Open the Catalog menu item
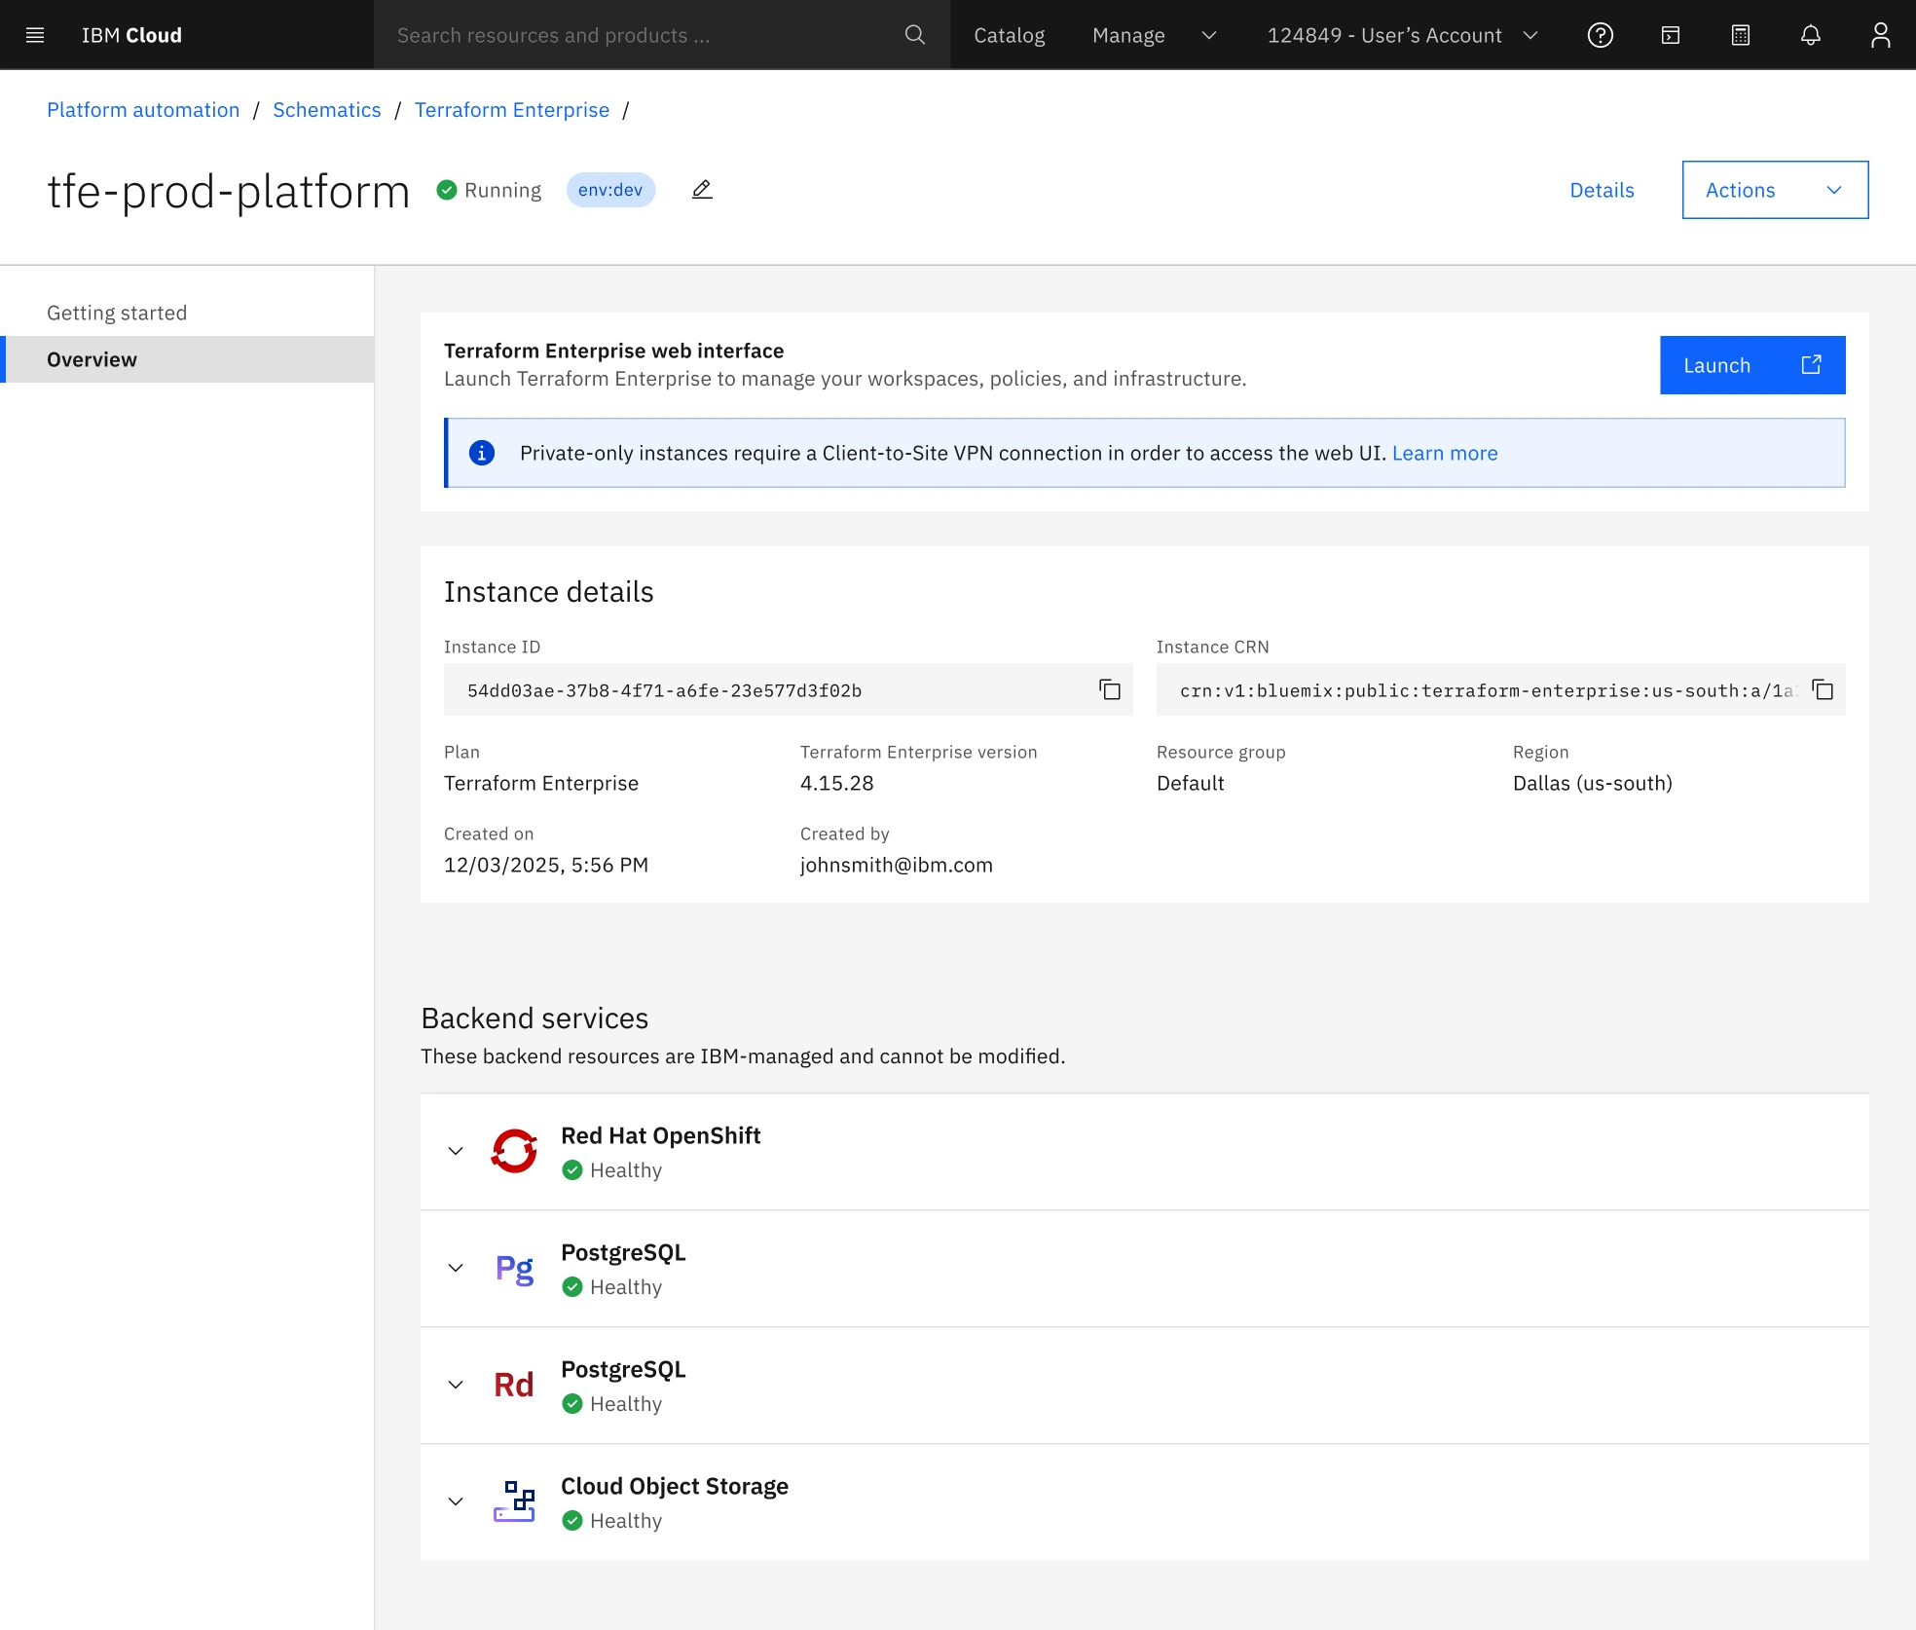This screenshot has height=1630, width=1916. coord(1009,35)
